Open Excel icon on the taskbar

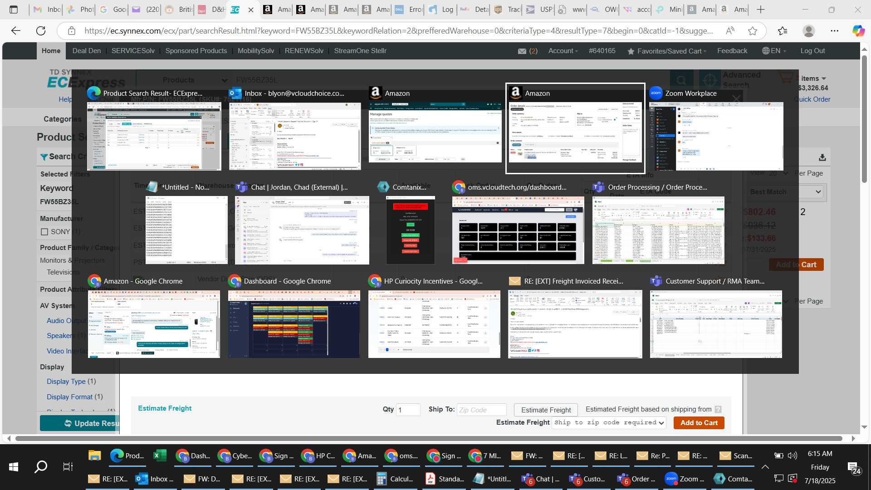(160, 456)
